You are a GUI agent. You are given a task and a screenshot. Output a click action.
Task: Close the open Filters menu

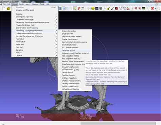pyautogui.click(x=15, y=4)
